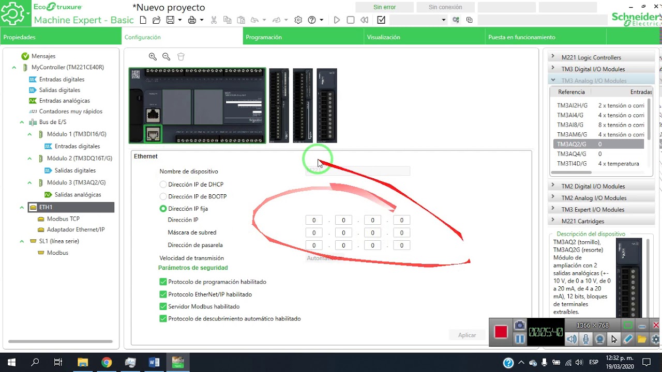Collapse the ETH1 tree node
This screenshot has width=662, height=372.
(22, 208)
